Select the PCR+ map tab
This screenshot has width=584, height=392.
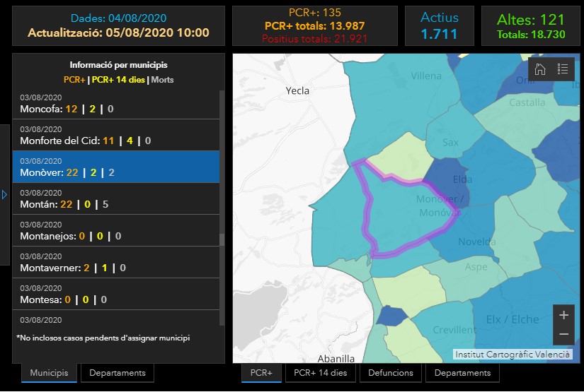(x=261, y=373)
